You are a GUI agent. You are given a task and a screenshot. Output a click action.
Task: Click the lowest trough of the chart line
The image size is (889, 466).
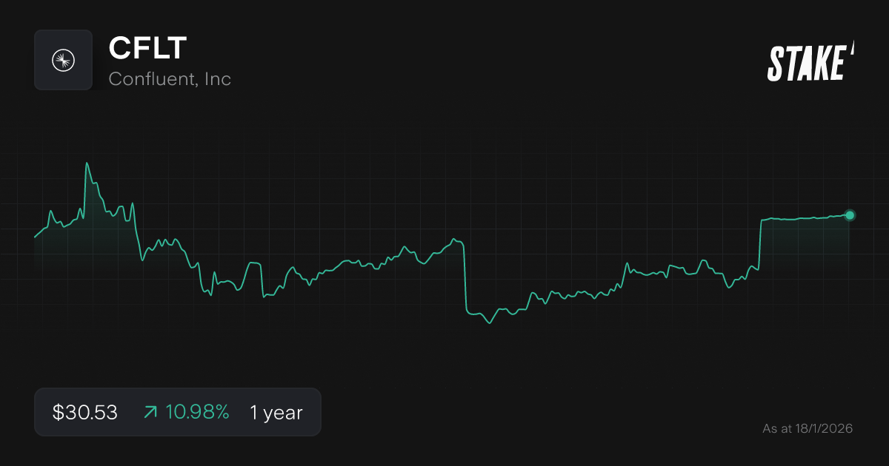(489, 323)
